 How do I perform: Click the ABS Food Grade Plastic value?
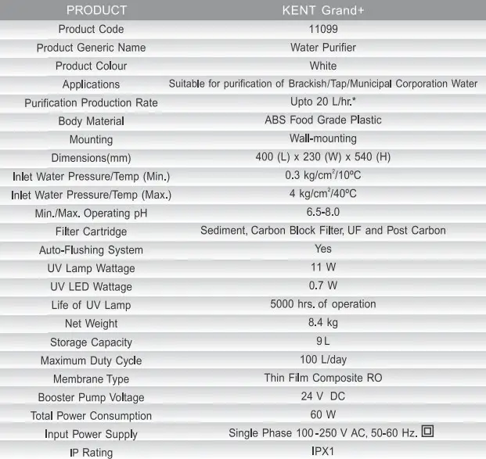point(322,120)
